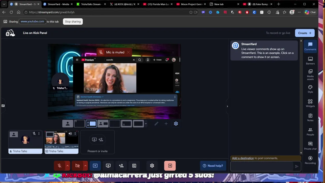Expand more layouts chevron
Screen dimensions: 325x183
click(146, 124)
